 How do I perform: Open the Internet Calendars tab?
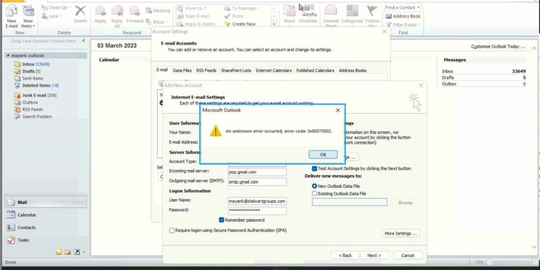[274, 71]
